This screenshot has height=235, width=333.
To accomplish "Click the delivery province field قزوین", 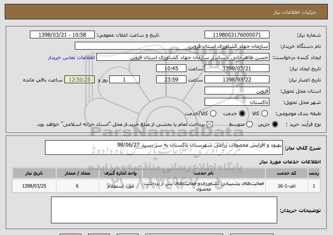I will [237, 91].
